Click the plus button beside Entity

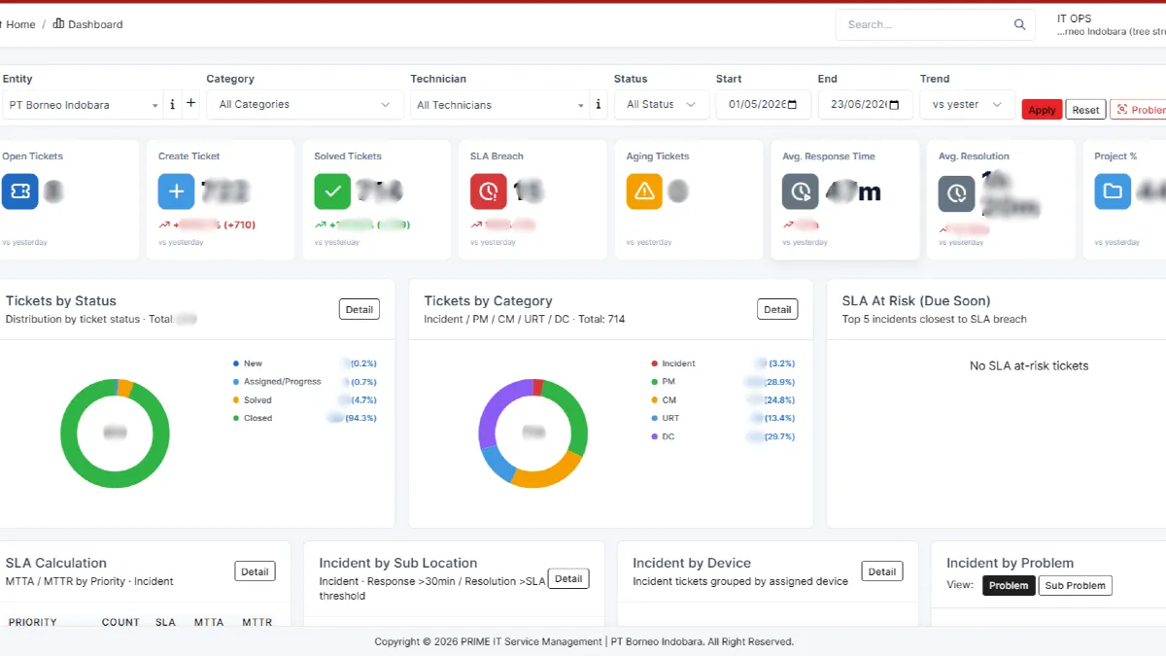(x=190, y=104)
